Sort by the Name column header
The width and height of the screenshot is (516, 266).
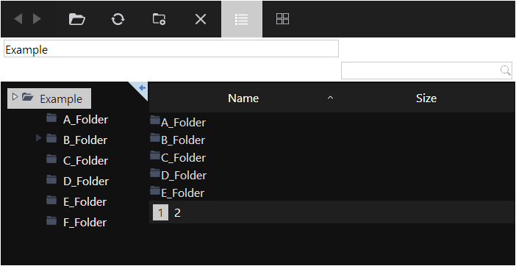click(x=243, y=98)
